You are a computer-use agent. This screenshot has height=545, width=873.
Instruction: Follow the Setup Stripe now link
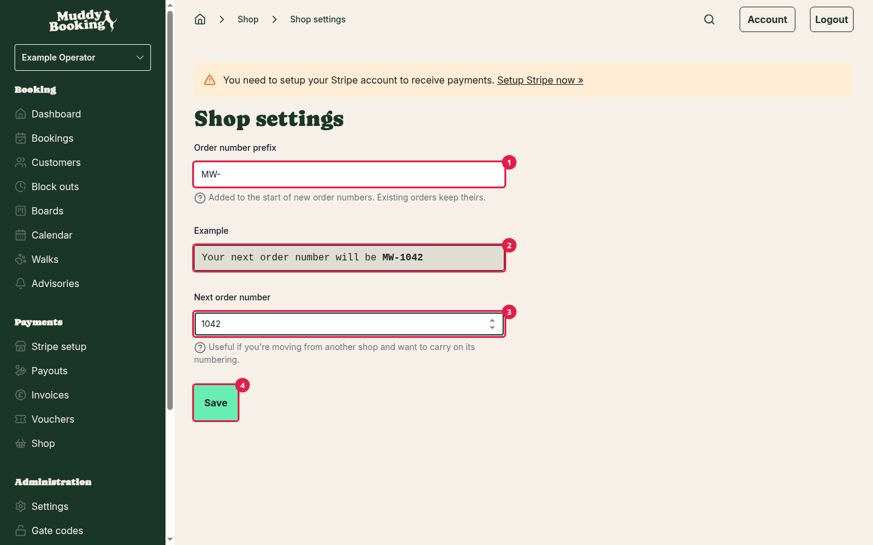pyautogui.click(x=540, y=80)
